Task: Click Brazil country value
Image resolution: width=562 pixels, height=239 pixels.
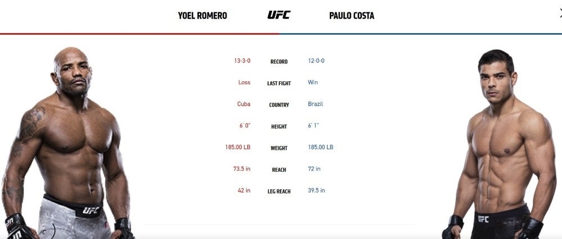Action: [x=315, y=104]
